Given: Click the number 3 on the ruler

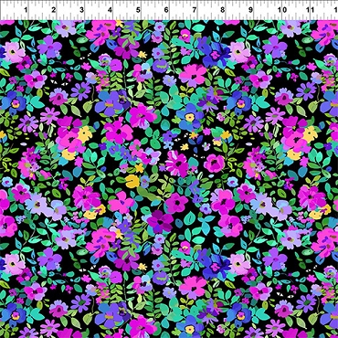Looking at the screenshot, I should pos(81,10).
